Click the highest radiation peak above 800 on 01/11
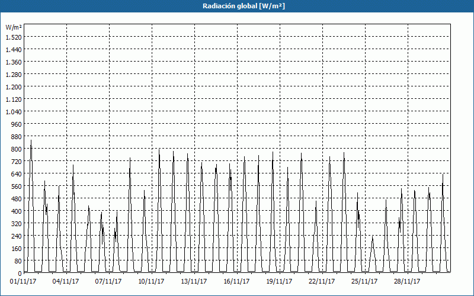474x296 pixels. (x=31, y=140)
